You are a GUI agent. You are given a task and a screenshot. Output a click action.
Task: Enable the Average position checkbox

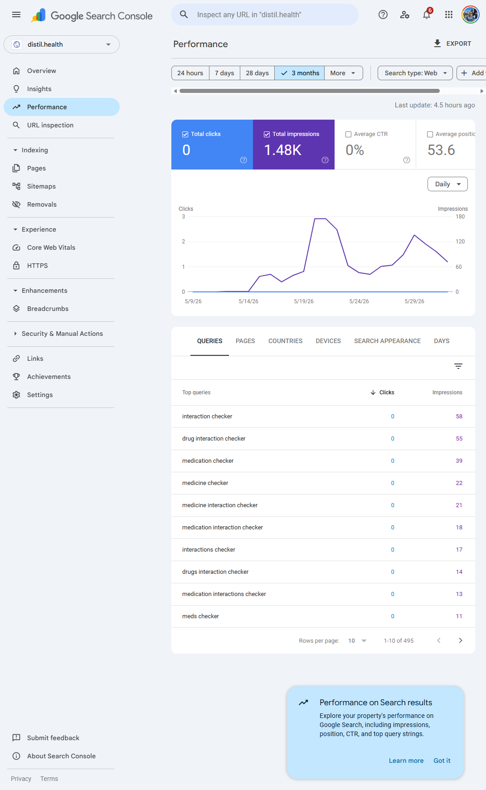click(430, 134)
